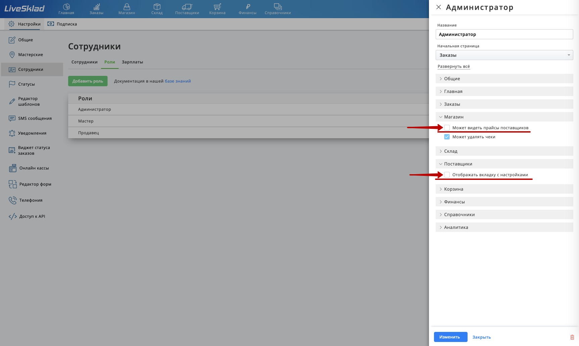Image resolution: width=579 pixels, height=346 pixels.
Task: Click the Название input field
Action: [x=504, y=34]
